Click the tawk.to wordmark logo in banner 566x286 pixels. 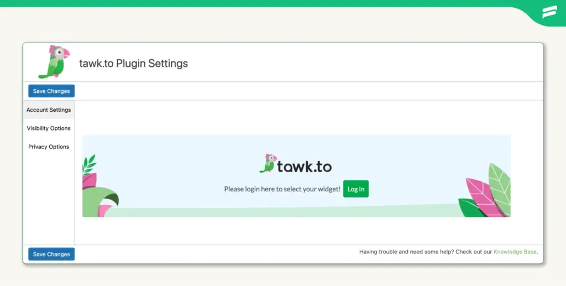pyautogui.click(x=296, y=164)
